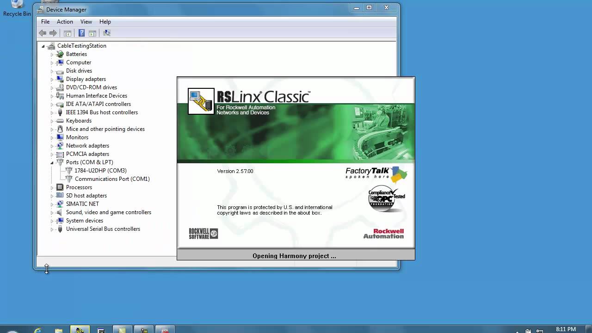Expand the Processors category
The image size is (592, 333).
click(x=52, y=188)
